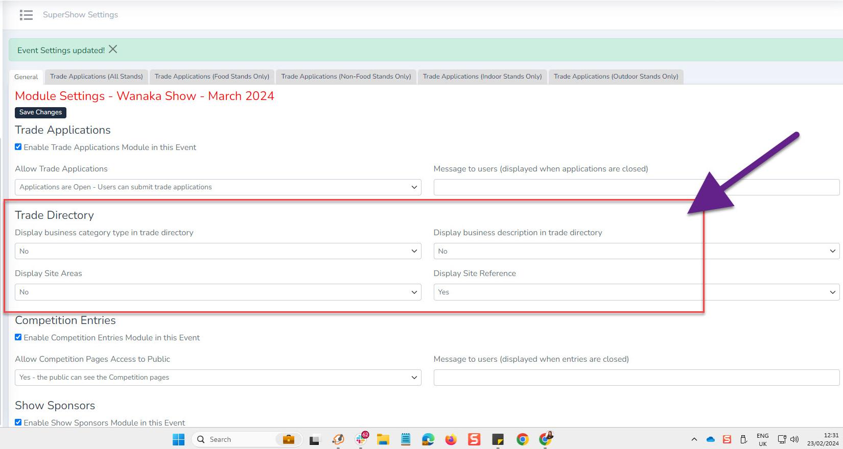Screen dimensions: 843x449
Task: Open the sidebar menu list icon
Action: 26,15
